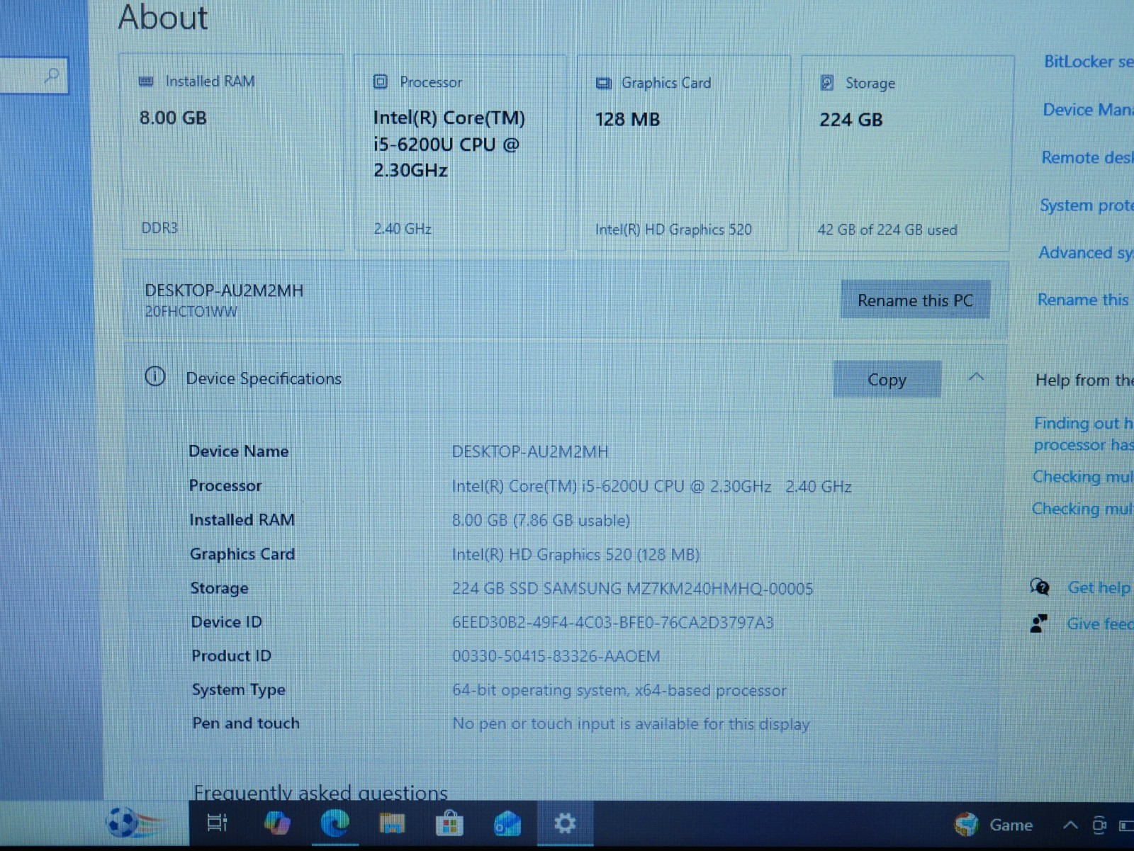Click the 64-bit operating system value
The image size is (1134, 851).
point(619,690)
